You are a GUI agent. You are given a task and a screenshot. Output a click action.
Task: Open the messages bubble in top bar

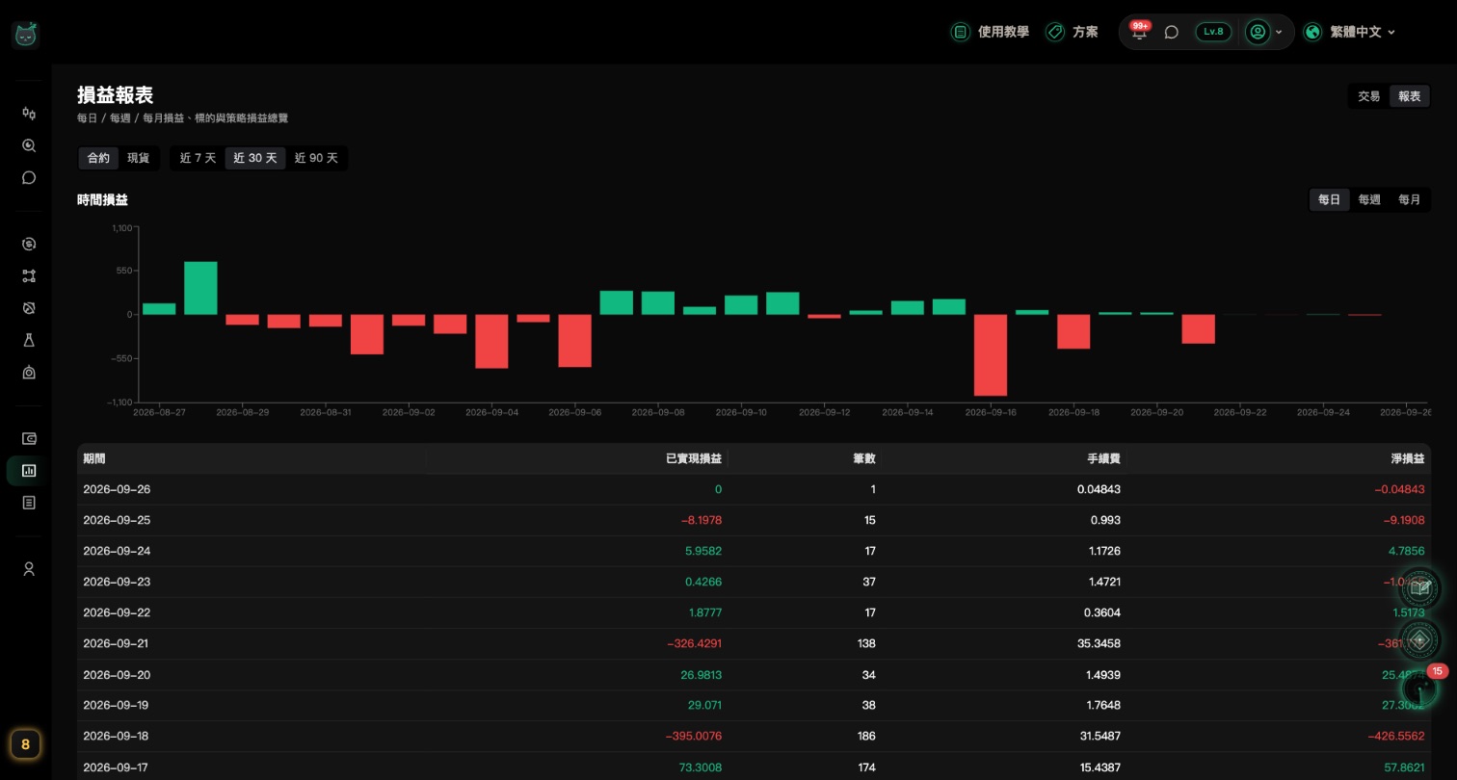(1172, 32)
